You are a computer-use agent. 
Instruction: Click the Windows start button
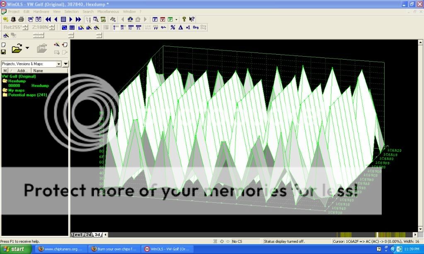click(x=15, y=249)
